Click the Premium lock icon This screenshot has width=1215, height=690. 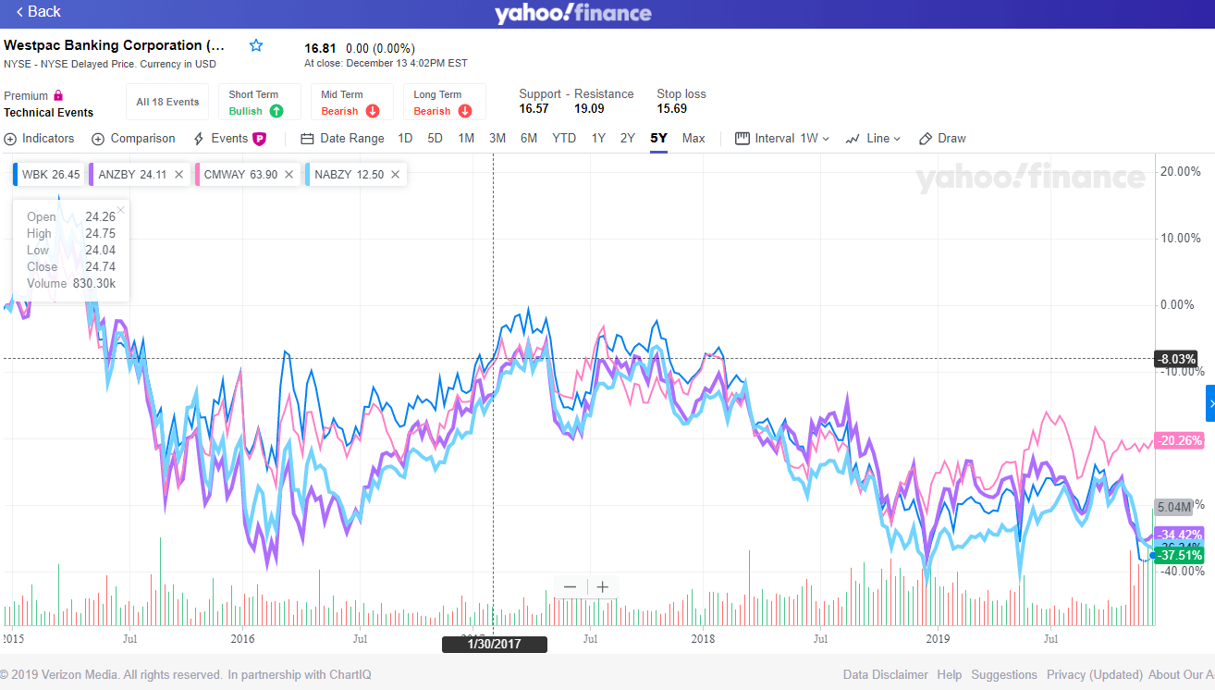click(x=58, y=95)
